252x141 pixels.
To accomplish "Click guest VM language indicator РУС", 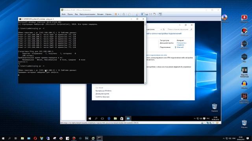I will (208, 118).
